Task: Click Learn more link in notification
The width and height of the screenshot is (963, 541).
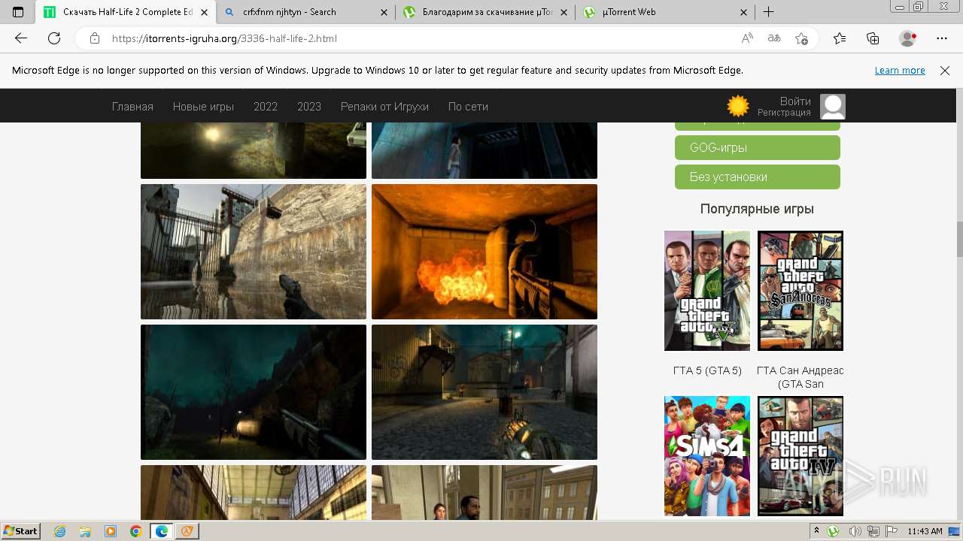Action: point(900,71)
